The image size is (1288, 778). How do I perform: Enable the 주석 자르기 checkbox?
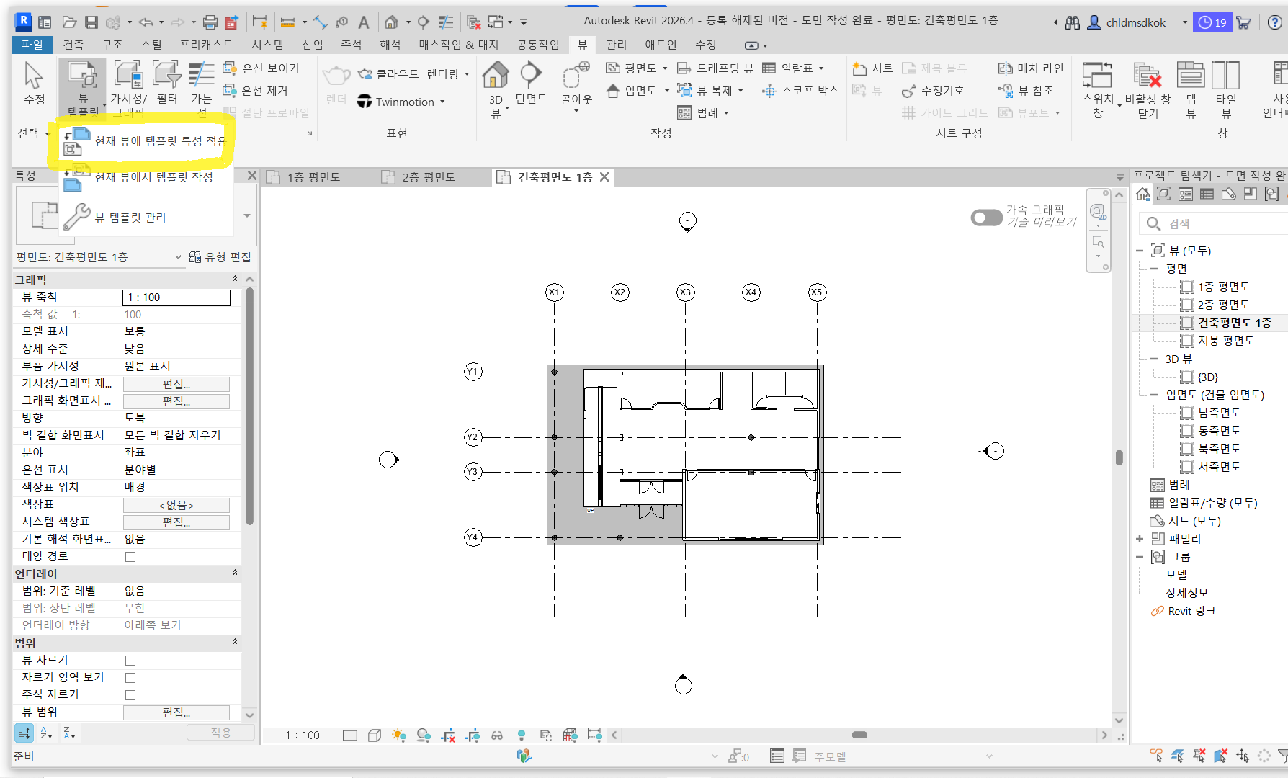[x=130, y=695]
